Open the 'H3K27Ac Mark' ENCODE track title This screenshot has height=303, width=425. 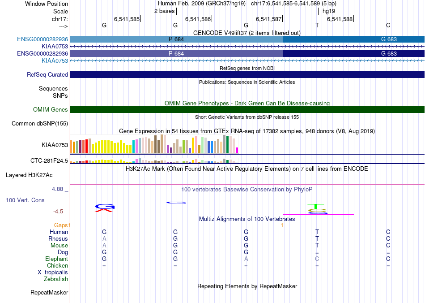pyautogui.click(x=247, y=169)
